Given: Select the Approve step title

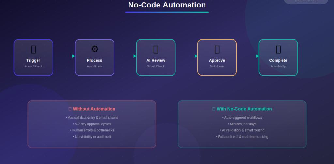Looking at the screenshot, I should [217, 61].
